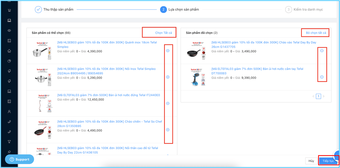Image resolution: width=340 pixels, height=168 pixels.
Task: Click the heading Sản phẩm đã chọn (2)
Action: click(202, 33)
